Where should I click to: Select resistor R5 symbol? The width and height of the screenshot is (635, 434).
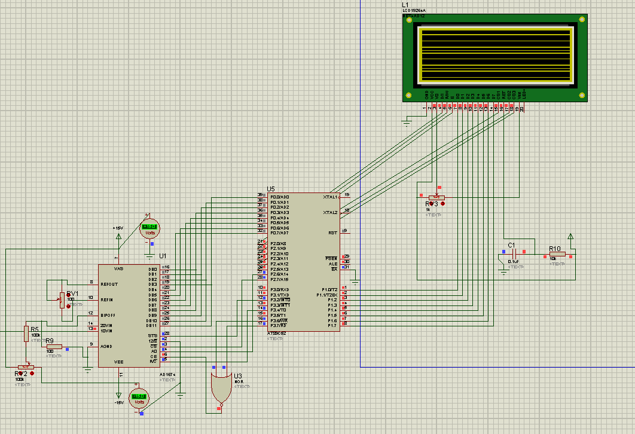click(26, 334)
